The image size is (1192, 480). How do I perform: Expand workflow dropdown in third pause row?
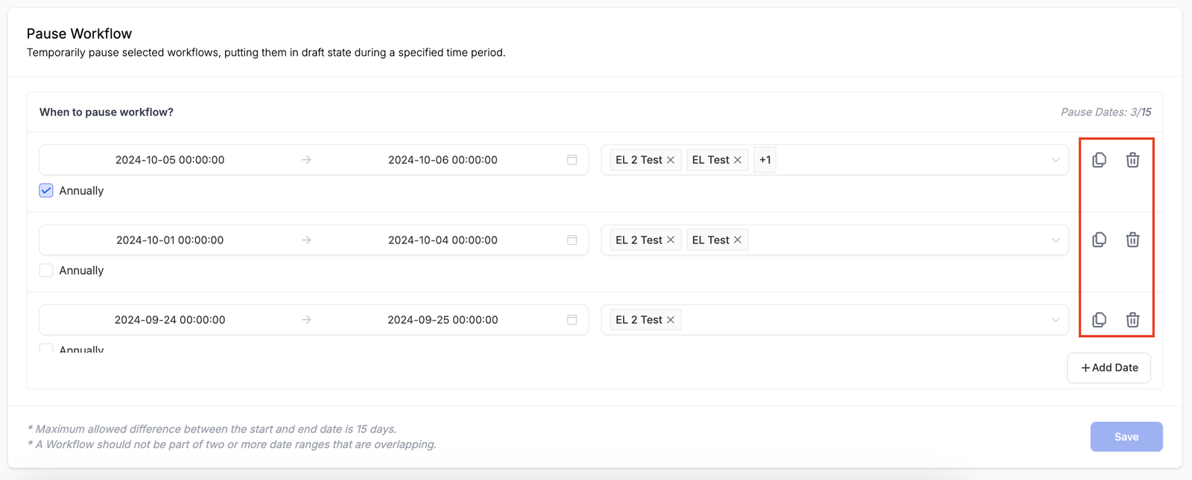click(1055, 320)
